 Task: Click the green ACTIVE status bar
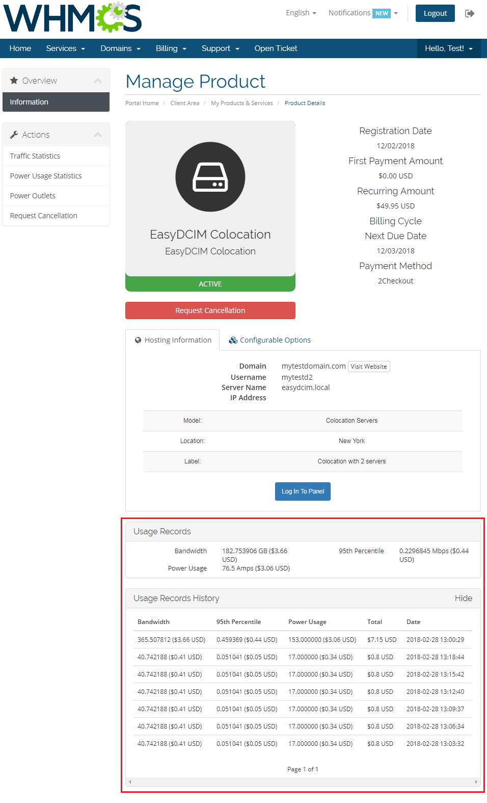pos(210,284)
